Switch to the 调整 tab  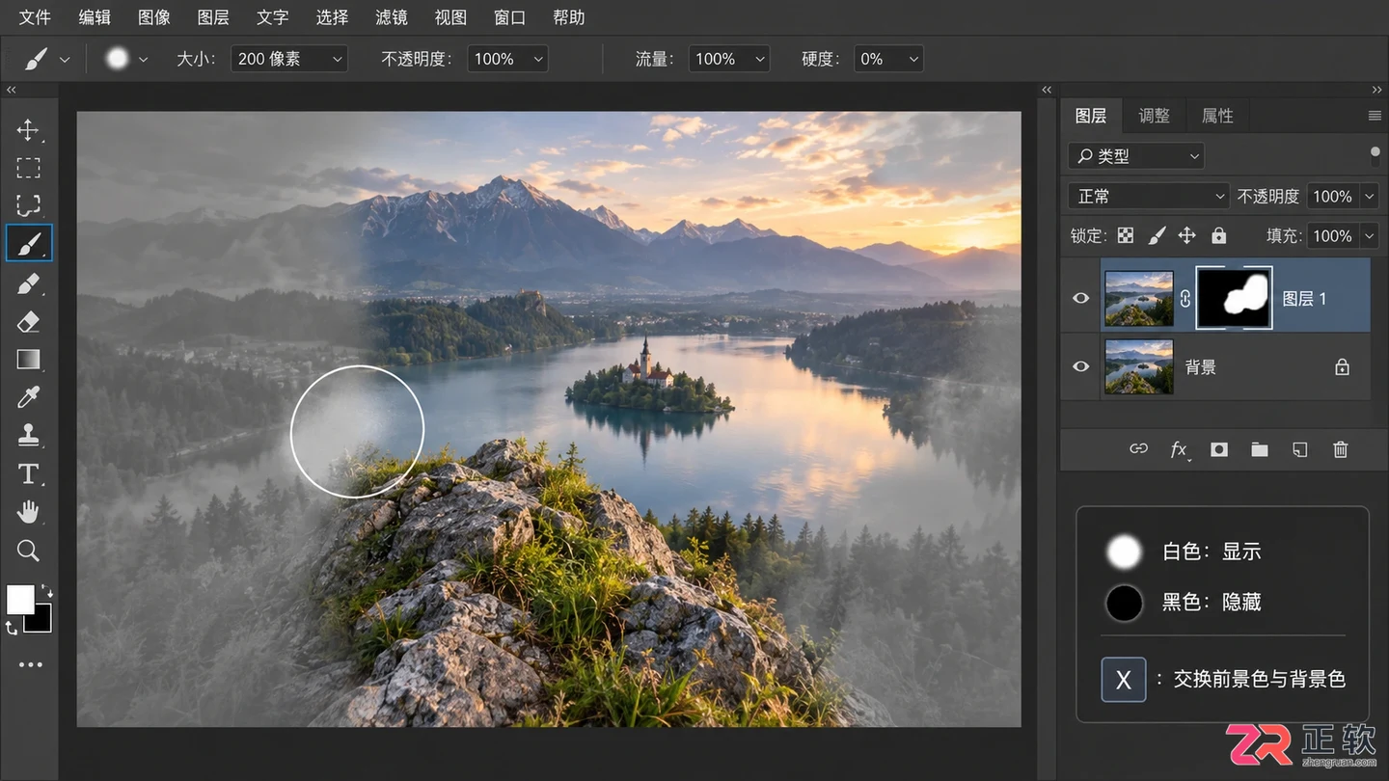click(1154, 116)
